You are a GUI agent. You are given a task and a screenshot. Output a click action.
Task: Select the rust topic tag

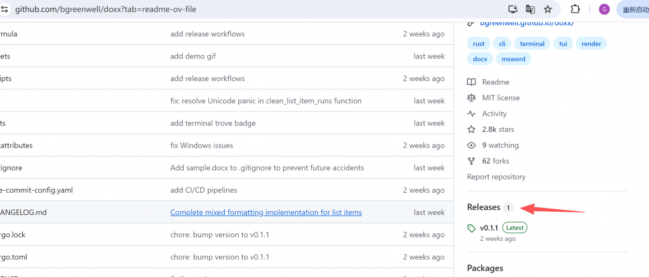[479, 44]
